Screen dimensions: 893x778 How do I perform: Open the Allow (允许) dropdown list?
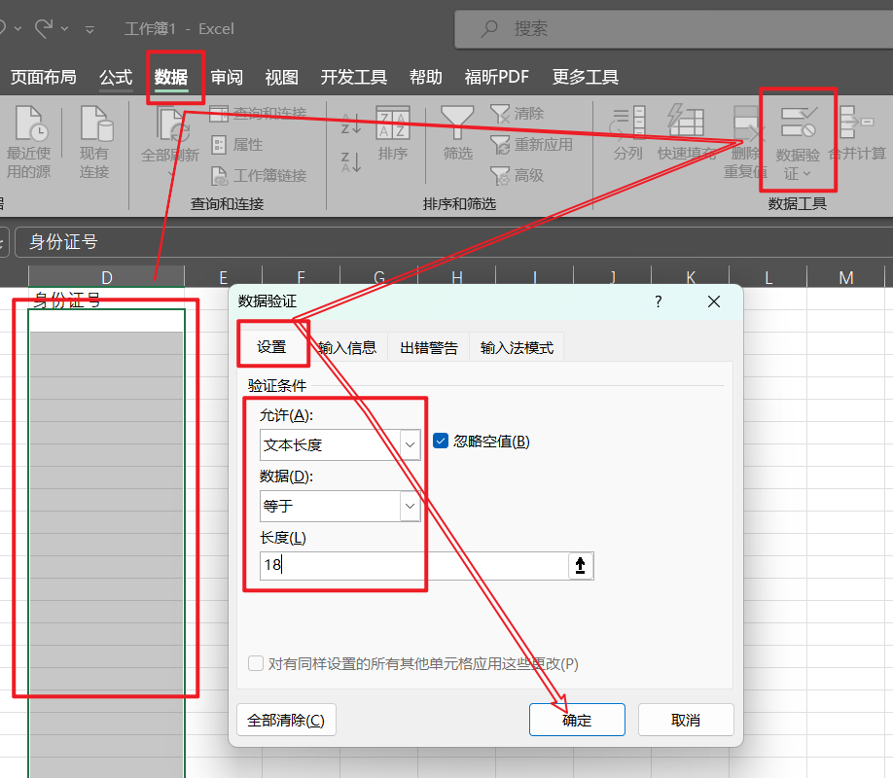(411, 445)
